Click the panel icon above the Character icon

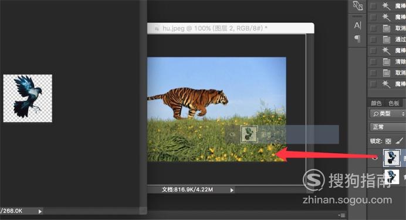357,6
